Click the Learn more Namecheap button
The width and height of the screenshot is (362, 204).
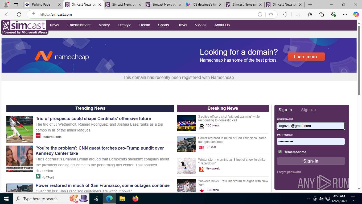click(306, 57)
